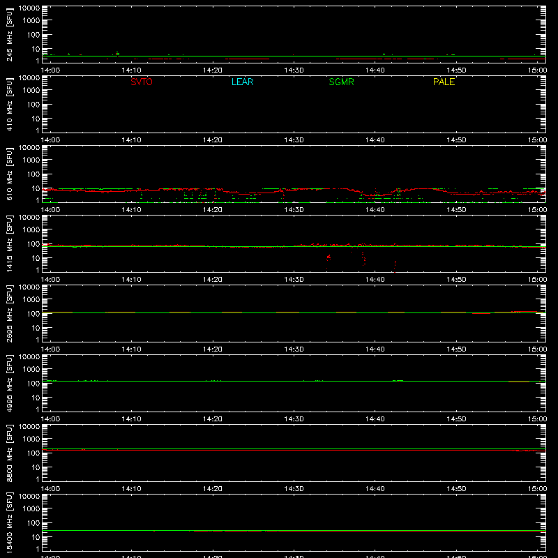
Task: Click 14:50 tick label below 4995 MHz panel
Action: (456, 419)
